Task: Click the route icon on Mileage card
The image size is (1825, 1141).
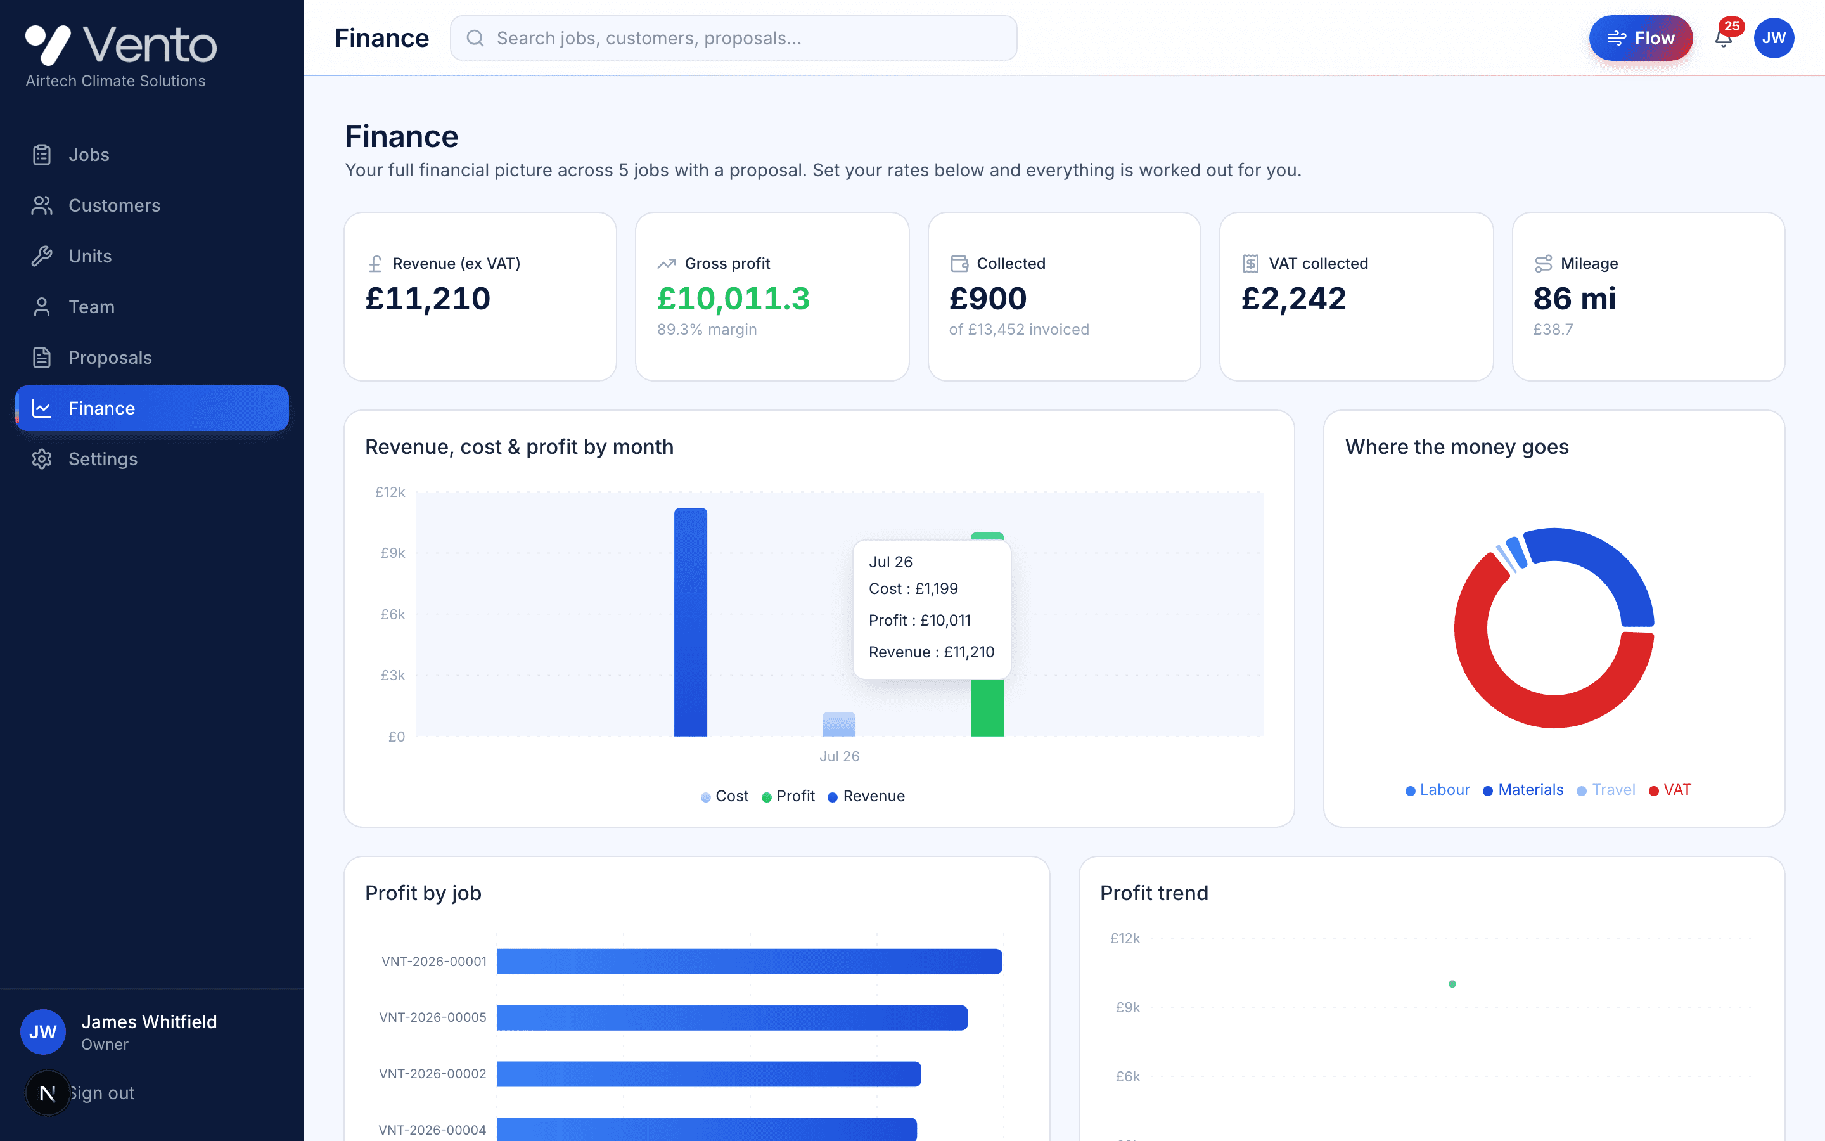Action: tap(1543, 263)
